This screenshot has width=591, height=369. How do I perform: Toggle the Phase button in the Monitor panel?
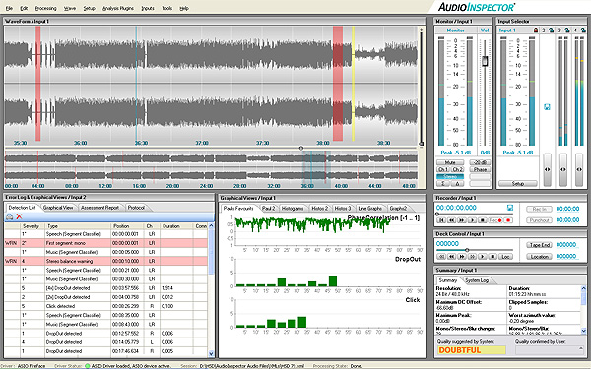click(x=480, y=169)
